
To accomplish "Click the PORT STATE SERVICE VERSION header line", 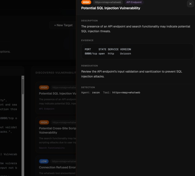I will click(108, 49).
